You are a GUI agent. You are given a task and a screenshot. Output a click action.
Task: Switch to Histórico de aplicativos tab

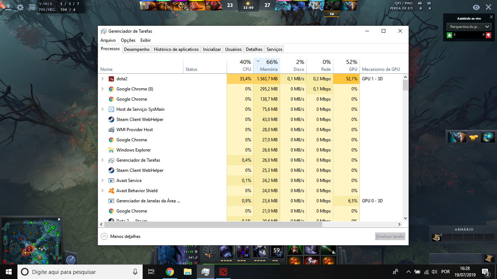(176, 49)
